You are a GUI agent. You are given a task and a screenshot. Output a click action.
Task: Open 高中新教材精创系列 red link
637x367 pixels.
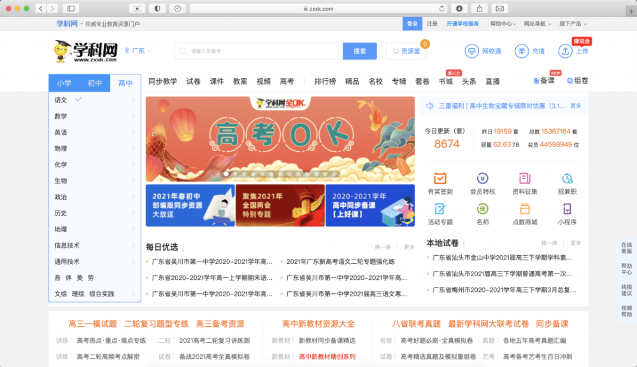(x=327, y=357)
